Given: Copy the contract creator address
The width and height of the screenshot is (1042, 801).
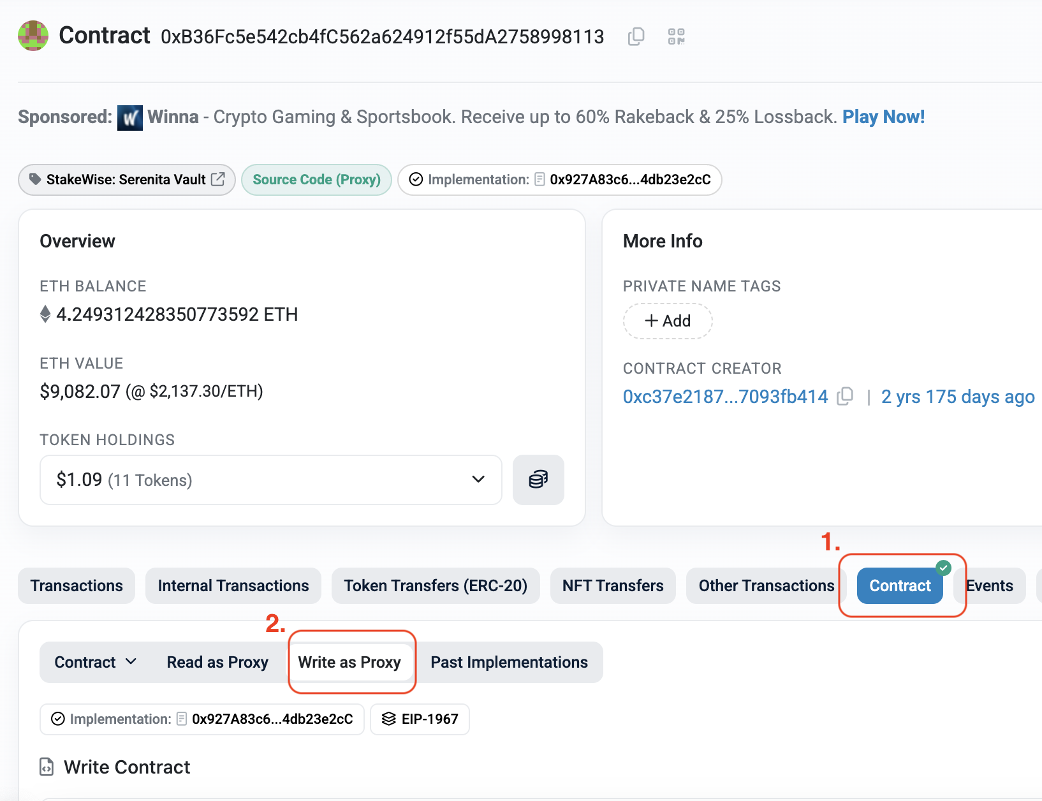Looking at the screenshot, I should coord(845,396).
